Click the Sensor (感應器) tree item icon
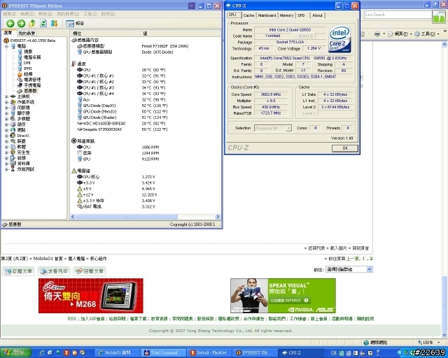The height and width of the screenshot is (358, 448). point(20,91)
